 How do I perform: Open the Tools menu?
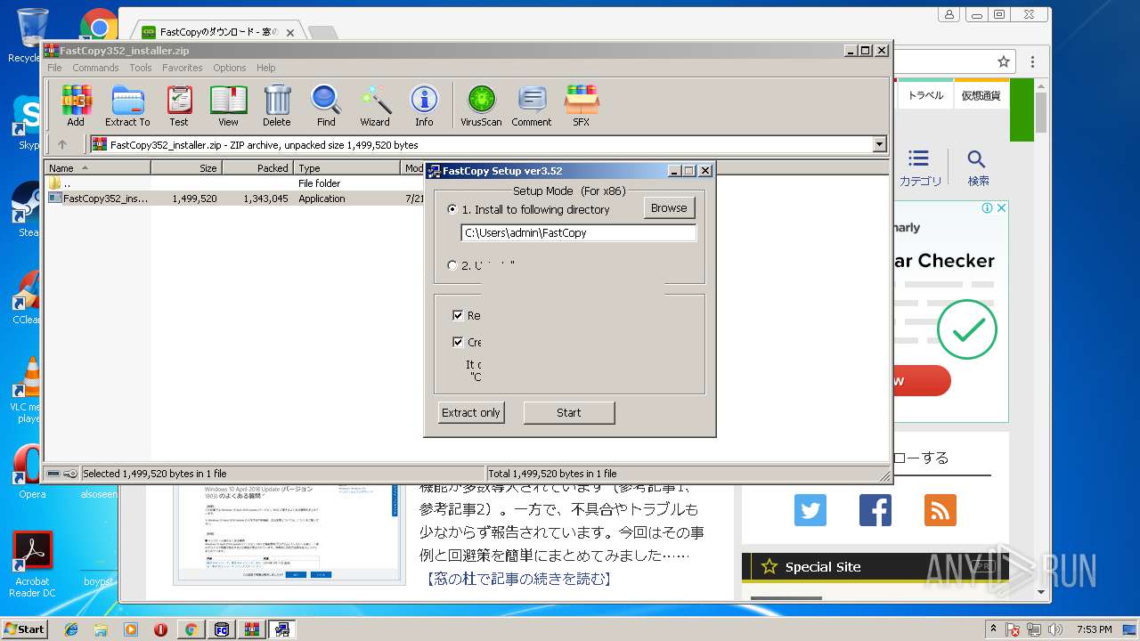141,68
